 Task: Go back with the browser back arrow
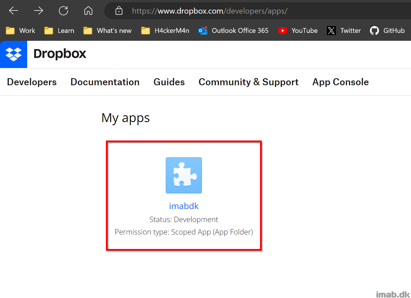14,11
